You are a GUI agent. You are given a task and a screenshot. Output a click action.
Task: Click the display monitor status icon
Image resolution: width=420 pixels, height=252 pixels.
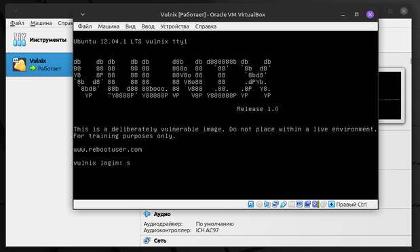(299, 205)
